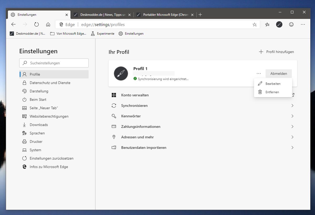This screenshot has width=315, height=215.
Task: Close the Deskmodder.de tab
Action: point(130,15)
